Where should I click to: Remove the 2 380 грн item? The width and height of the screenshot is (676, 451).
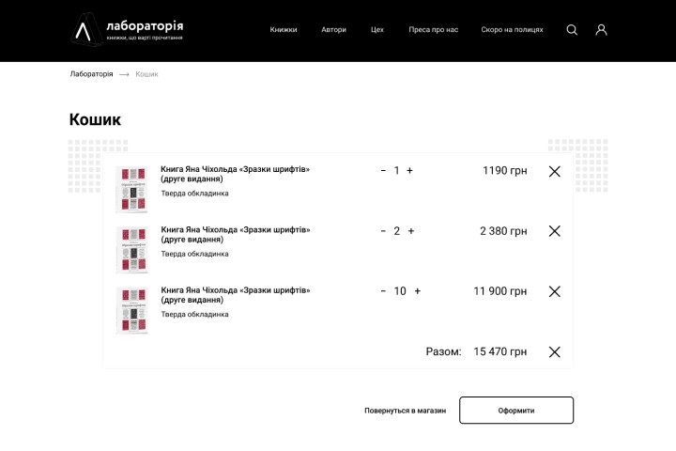(555, 231)
